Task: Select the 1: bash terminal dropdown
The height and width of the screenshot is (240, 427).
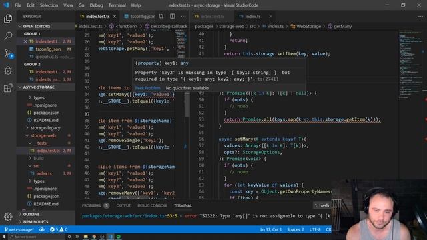Action: (322, 205)
